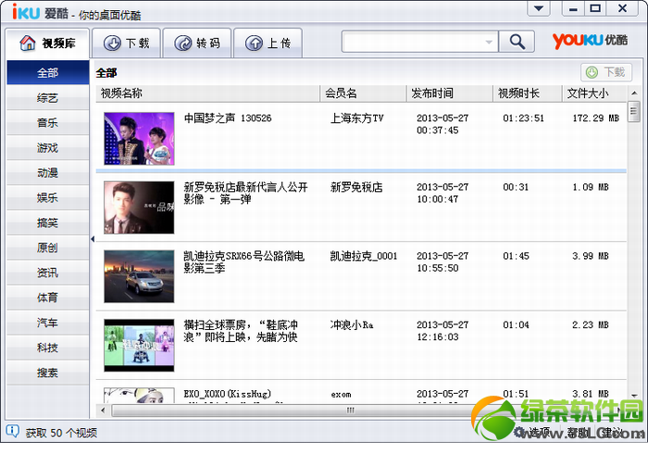The height and width of the screenshot is (453, 648).
Task: Click the iKU 爱酷 logo in the title bar
Action: point(40,12)
